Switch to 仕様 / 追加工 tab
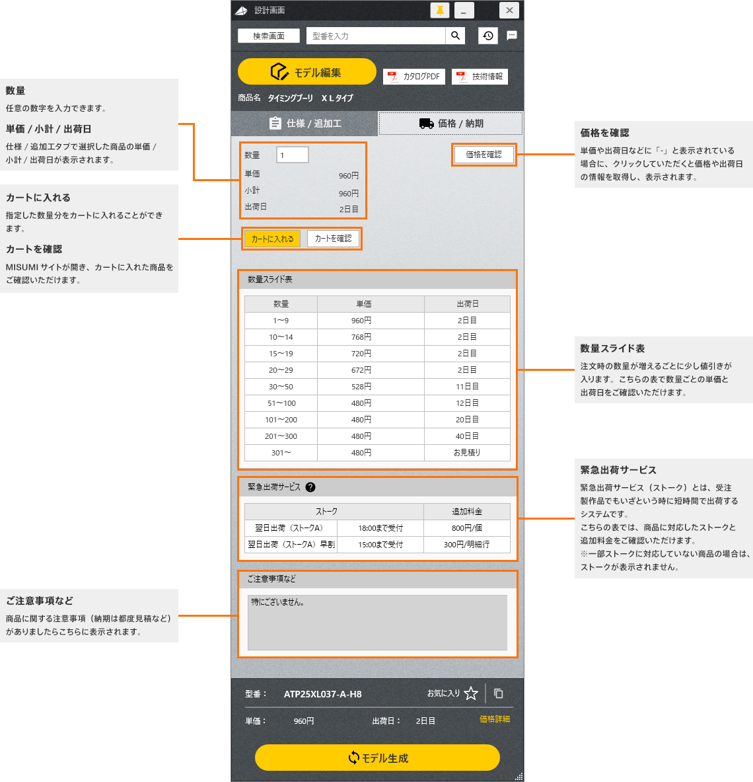 tap(305, 124)
